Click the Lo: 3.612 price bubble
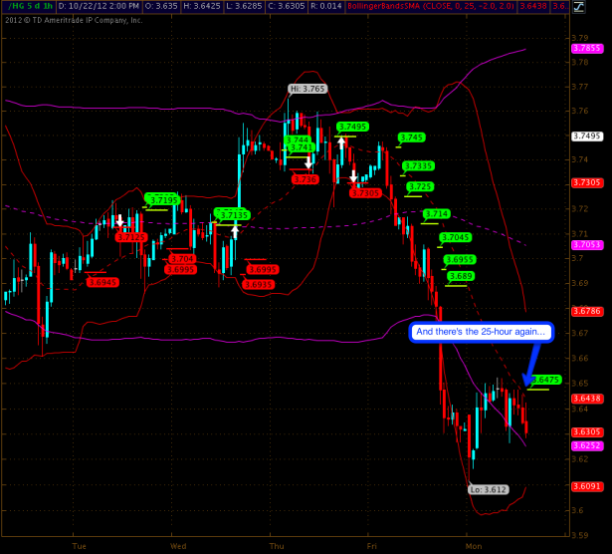Image resolution: width=612 pixels, height=554 pixels. [x=489, y=489]
